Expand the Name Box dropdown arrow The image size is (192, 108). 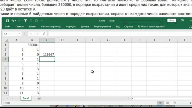coord(20,34)
